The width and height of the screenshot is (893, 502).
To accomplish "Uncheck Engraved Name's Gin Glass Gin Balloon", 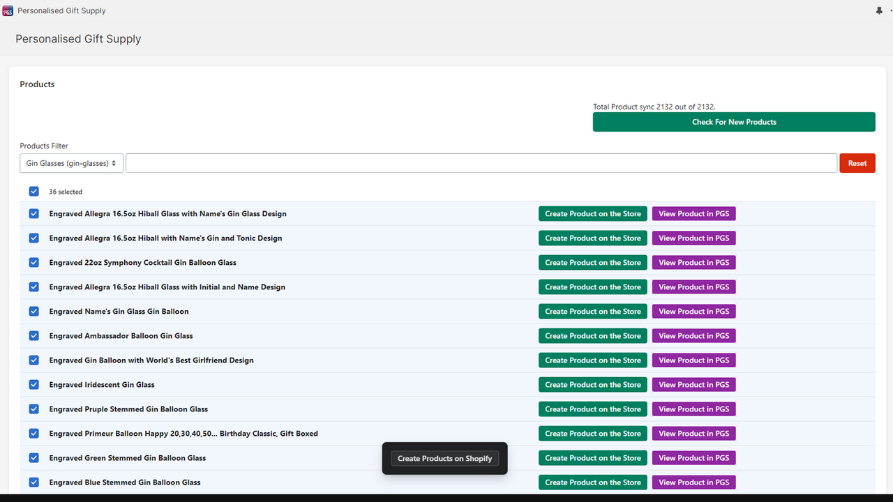I will pyautogui.click(x=33, y=311).
